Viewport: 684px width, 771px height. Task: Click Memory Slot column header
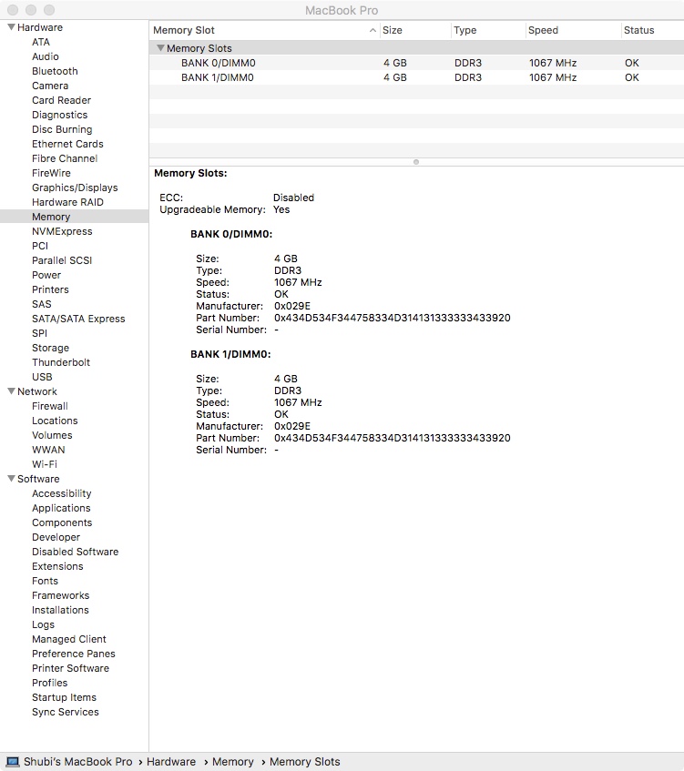click(184, 30)
